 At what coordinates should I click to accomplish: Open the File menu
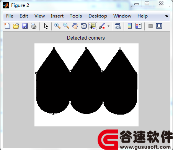[10, 16]
